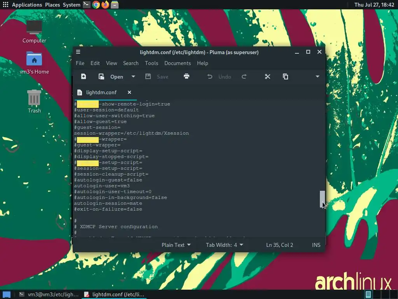Screen dimensions: 398x299
Task: Open the Help menu
Action: 202,63
